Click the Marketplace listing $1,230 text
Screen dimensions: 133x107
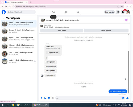click(x=56, y=27)
